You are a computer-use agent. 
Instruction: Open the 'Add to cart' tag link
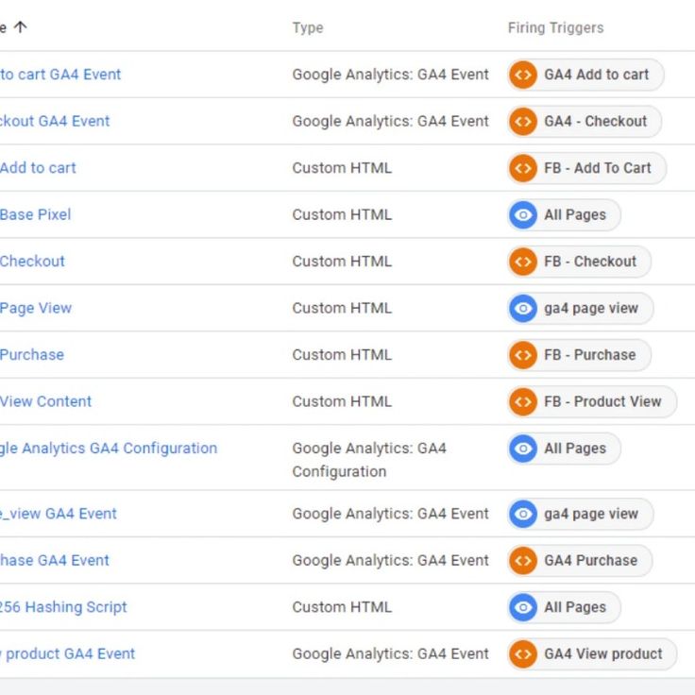point(38,168)
